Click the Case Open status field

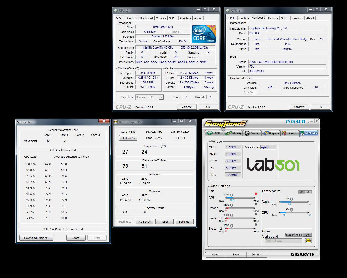pyautogui.click(x=268, y=147)
